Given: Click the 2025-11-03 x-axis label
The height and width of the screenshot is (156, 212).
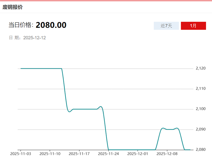Looking at the screenshot, I should click(x=21, y=154).
